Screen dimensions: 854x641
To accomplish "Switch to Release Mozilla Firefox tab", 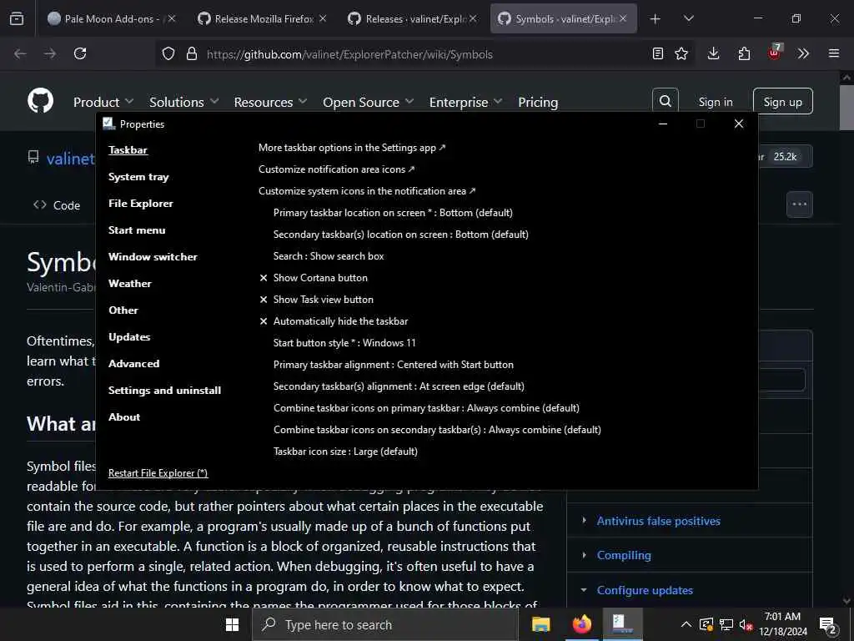I will tap(264, 19).
